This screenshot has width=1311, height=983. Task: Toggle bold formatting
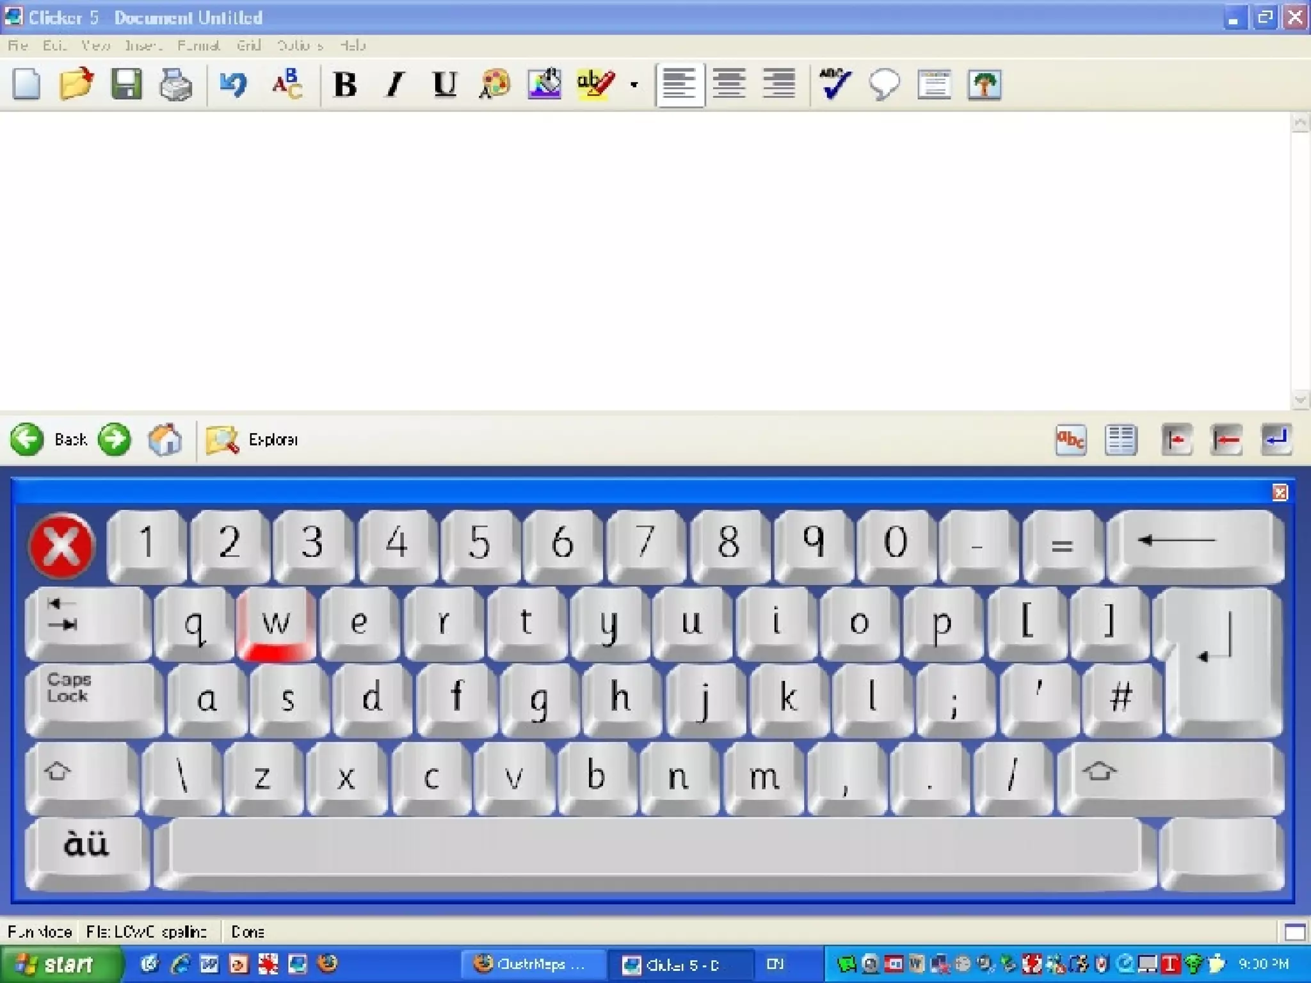[345, 84]
